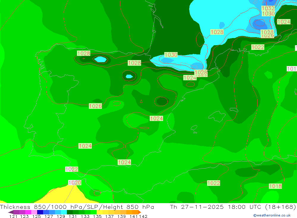The width and height of the screenshot is (297, 218).
Task: Click the legend value 121
Action: click(13, 216)
